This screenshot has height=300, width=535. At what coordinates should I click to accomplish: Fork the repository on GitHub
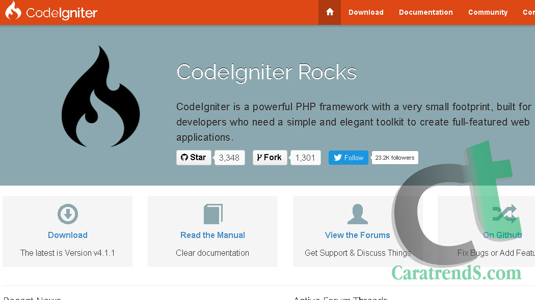tap(270, 158)
